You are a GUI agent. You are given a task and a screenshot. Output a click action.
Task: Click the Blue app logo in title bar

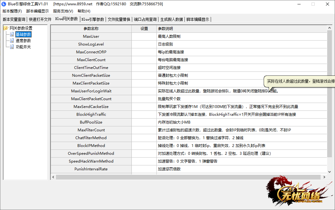pyautogui.click(x=4, y=4)
